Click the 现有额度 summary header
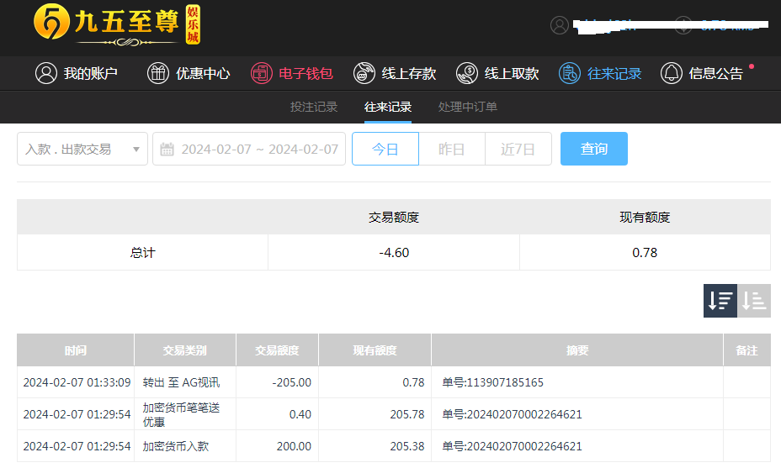781x468 pixels. pos(645,218)
